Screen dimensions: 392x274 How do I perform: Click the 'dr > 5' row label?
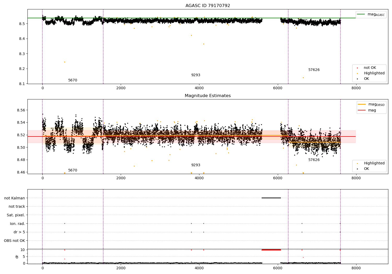19,232
